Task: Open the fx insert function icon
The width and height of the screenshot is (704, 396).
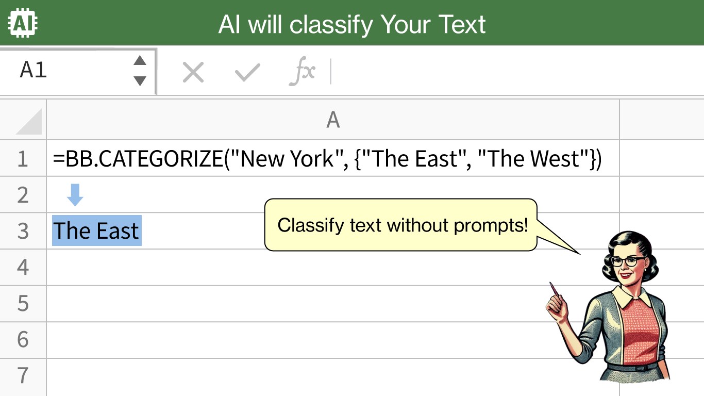Action: point(302,72)
